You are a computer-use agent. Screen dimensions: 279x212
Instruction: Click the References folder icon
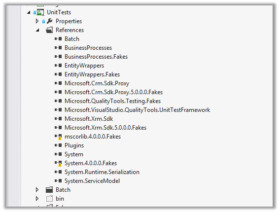point(49,30)
